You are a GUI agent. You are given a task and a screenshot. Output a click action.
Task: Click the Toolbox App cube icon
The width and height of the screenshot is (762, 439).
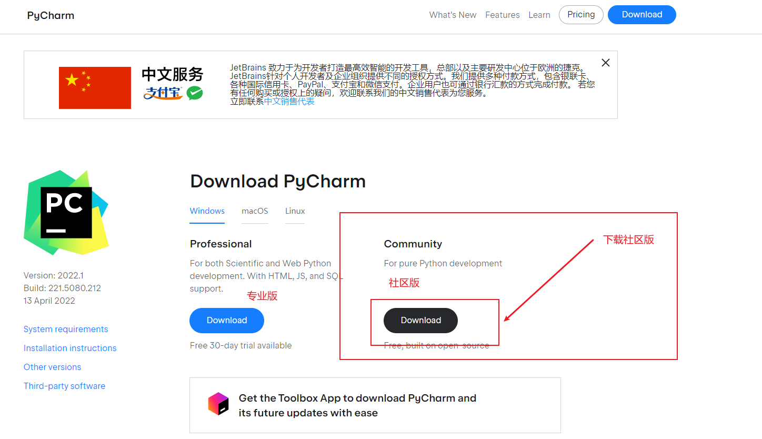pyautogui.click(x=218, y=404)
